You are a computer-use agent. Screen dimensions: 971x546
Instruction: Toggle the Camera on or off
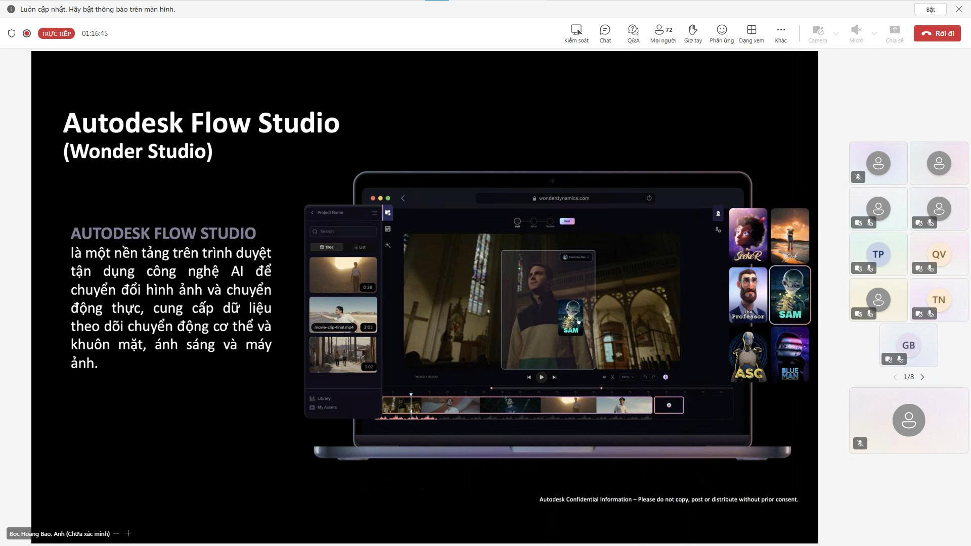click(817, 33)
